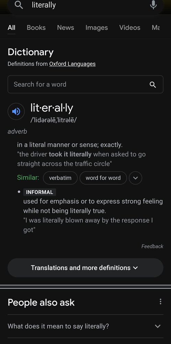
Task: Tap the main search box with 'literally'
Action: click(x=85, y=5)
